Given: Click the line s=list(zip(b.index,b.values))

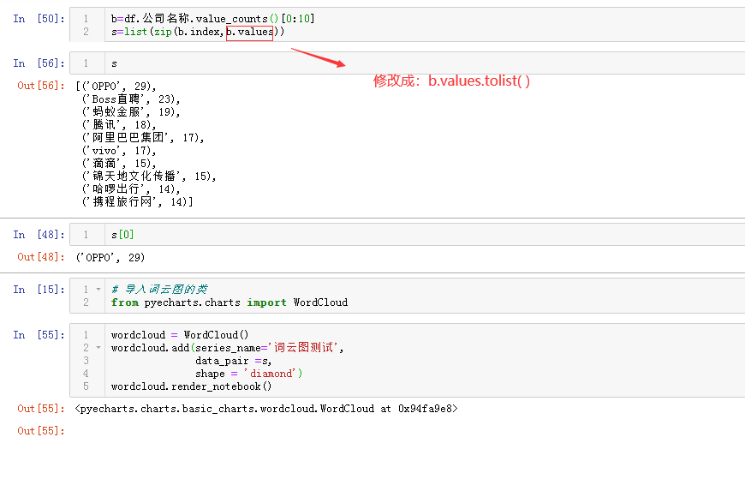Looking at the screenshot, I should coord(198,32).
